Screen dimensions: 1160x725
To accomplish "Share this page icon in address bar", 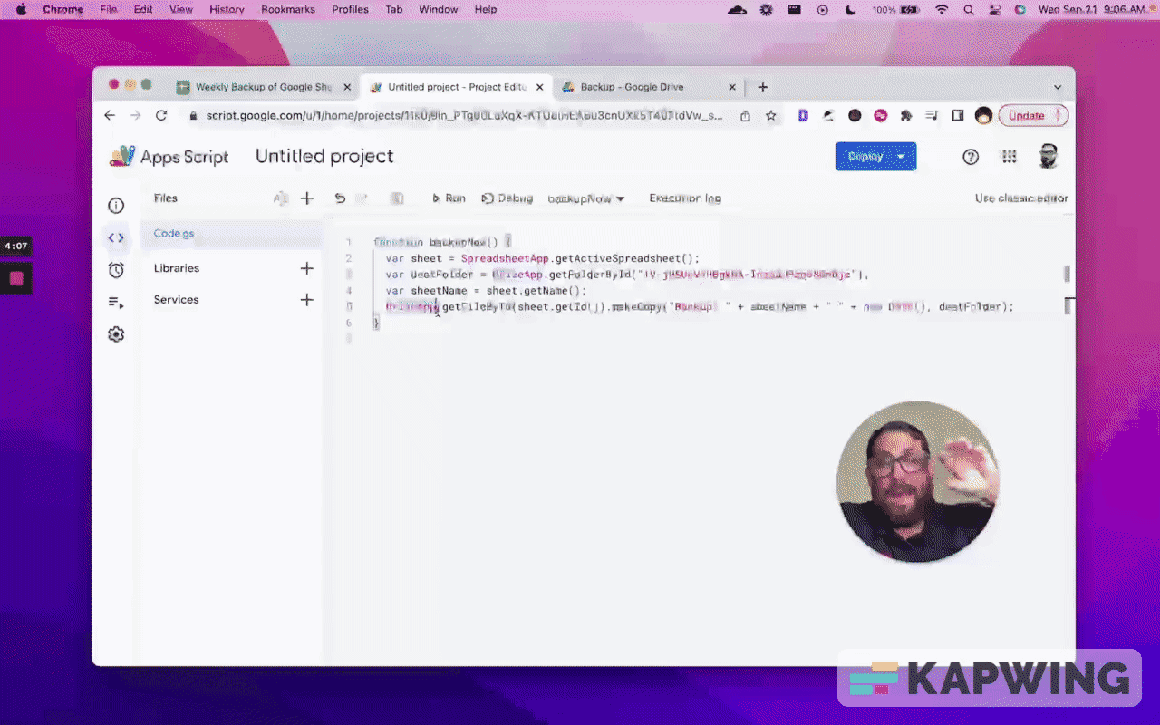I will click(745, 116).
